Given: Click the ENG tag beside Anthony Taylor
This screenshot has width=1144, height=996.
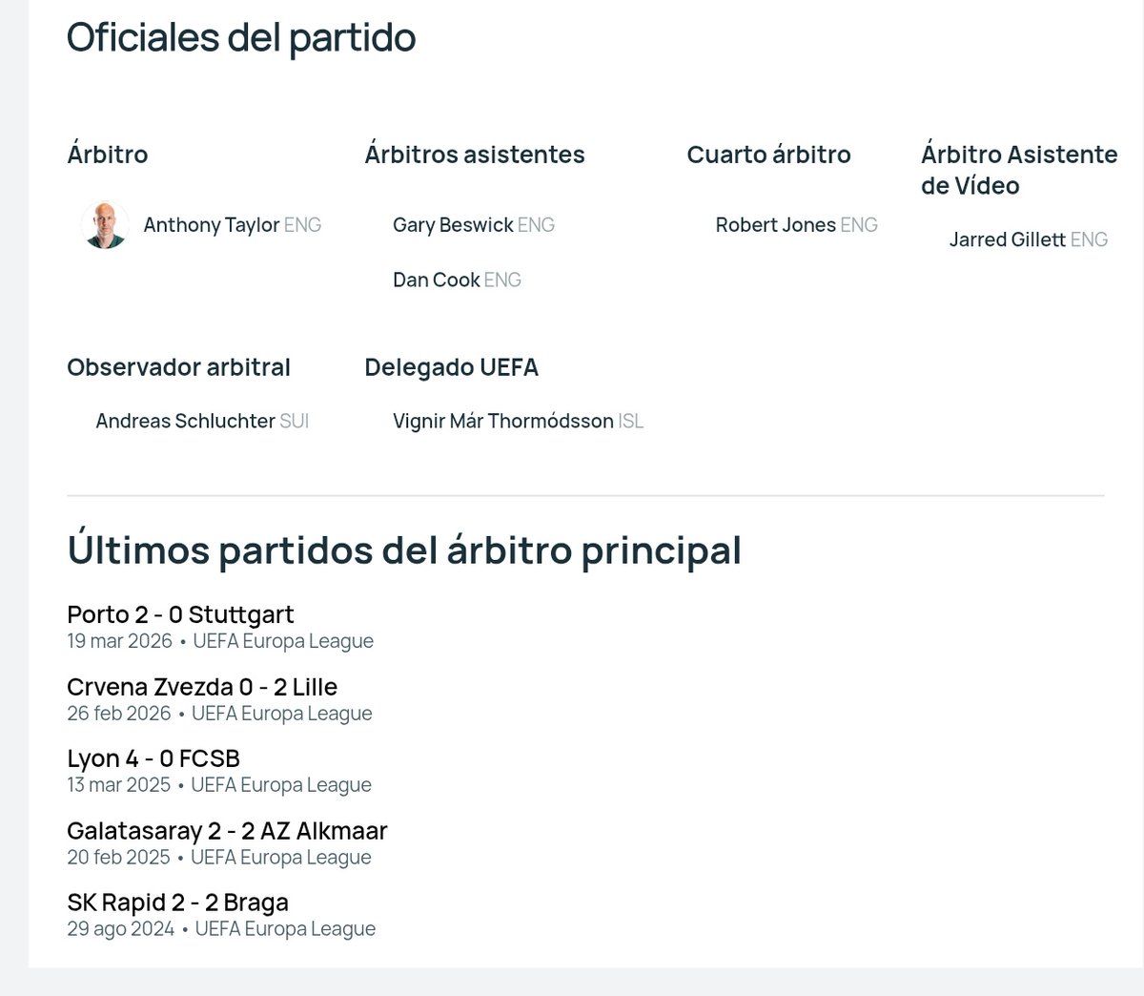Looking at the screenshot, I should pos(302,225).
